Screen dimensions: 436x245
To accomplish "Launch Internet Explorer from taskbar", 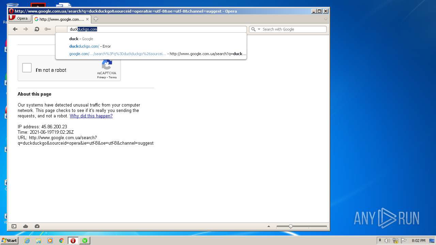I will (27, 241).
